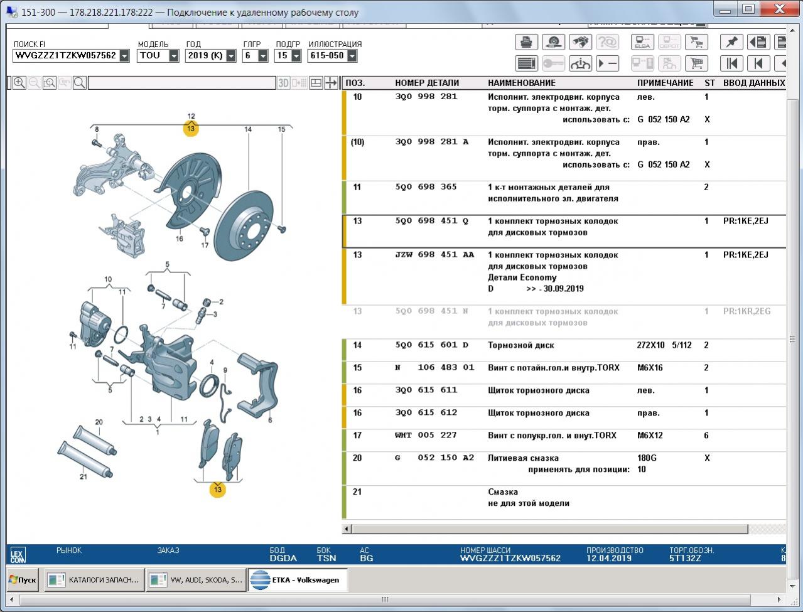803x612 pixels.
Task: Click the greyed key icon
Action: [553, 63]
